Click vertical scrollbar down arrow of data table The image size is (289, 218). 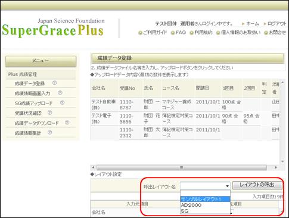point(282,162)
